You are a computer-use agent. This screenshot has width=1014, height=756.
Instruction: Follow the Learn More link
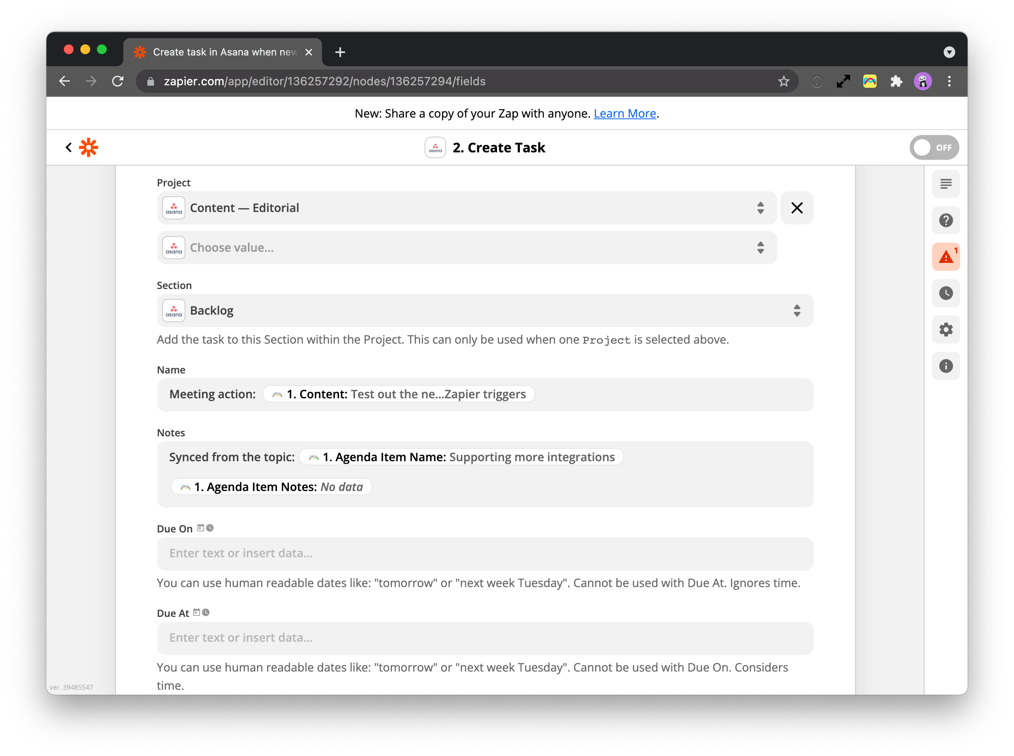624,113
